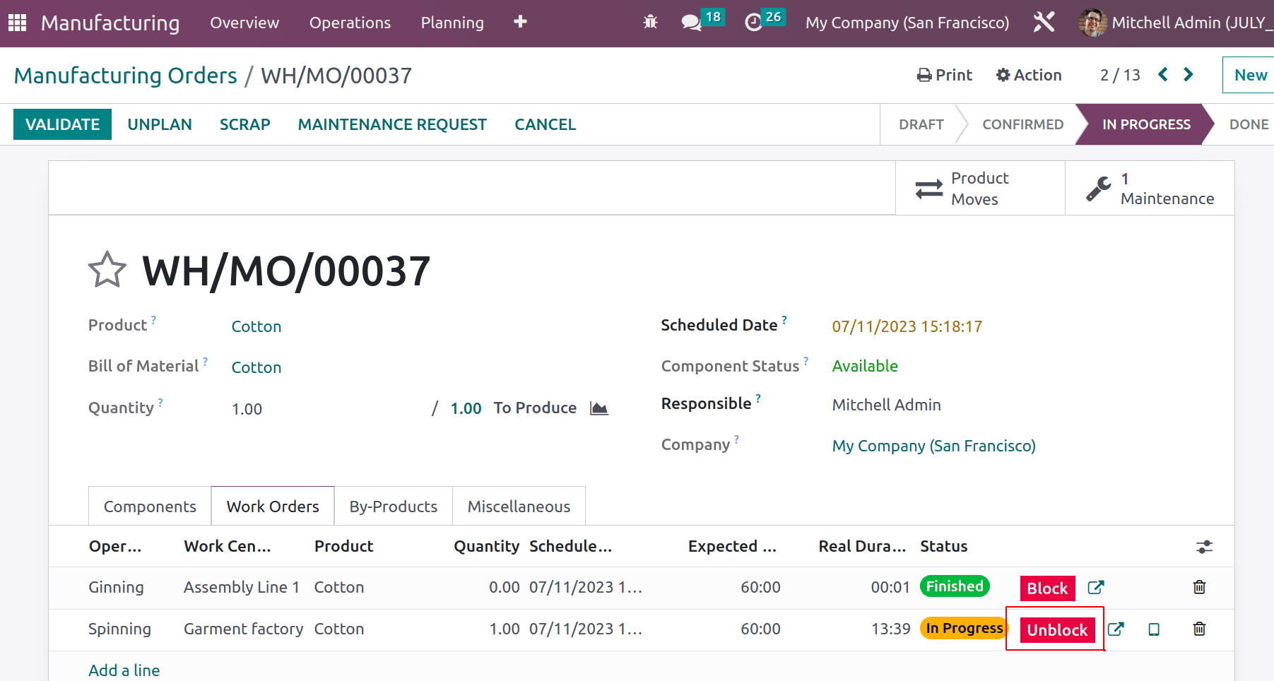Open Ginning work order external link icon
The width and height of the screenshot is (1274, 681).
(1096, 587)
